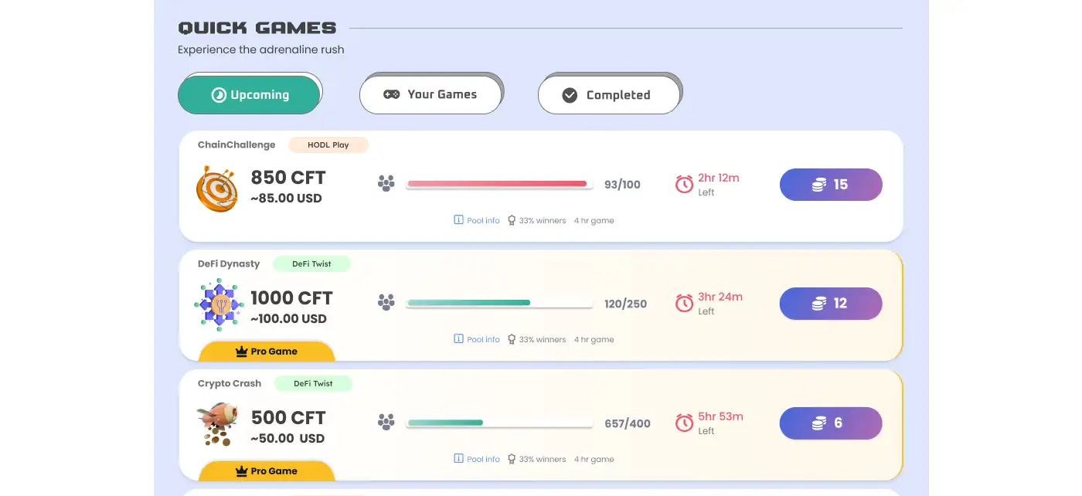Click the players icon in ChainChallenge row

[x=386, y=184]
